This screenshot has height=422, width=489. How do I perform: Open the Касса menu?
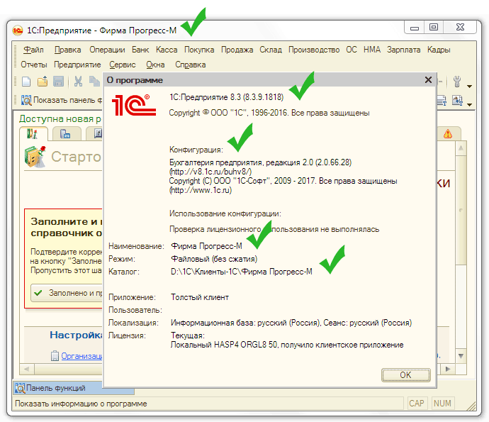point(167,50)
